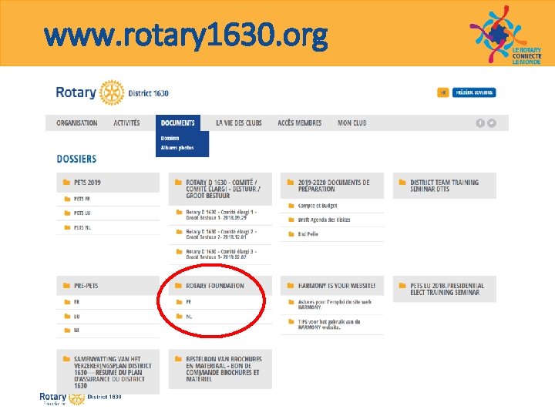
Task: Click folder icon beside TIPS voor het gebruik
Action: 291,322
